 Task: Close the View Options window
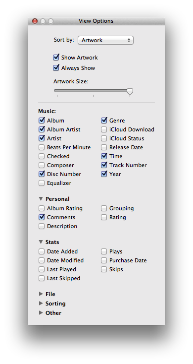coord(35,21)
